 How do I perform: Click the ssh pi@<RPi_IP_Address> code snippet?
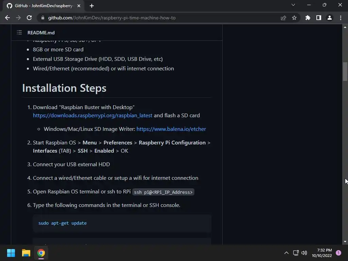(x=163, y=192)
